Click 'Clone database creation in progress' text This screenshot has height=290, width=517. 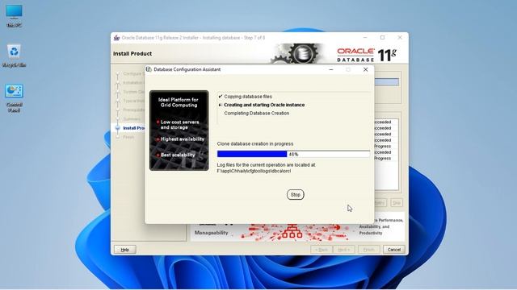[255, 143]
